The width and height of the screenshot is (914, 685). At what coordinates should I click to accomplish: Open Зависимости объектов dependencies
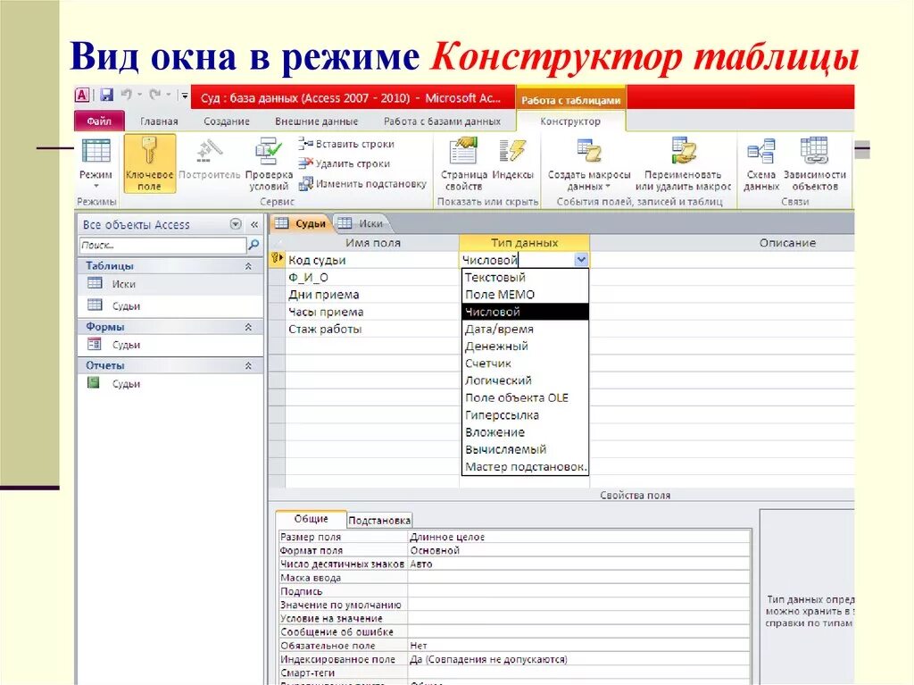[814, 164]
